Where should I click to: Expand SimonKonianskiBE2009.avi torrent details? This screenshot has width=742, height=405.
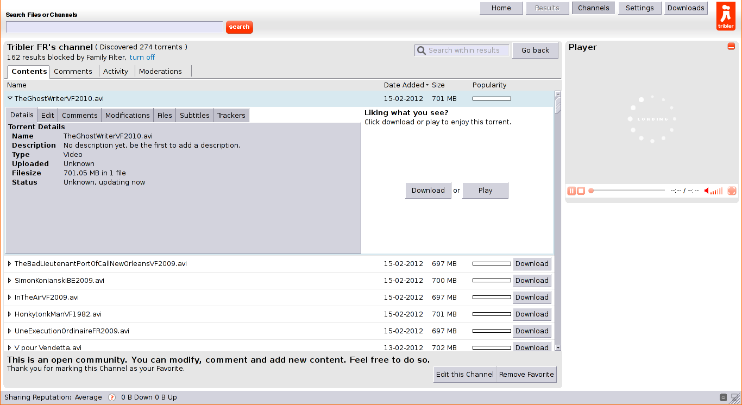click(x=10, y=281)
